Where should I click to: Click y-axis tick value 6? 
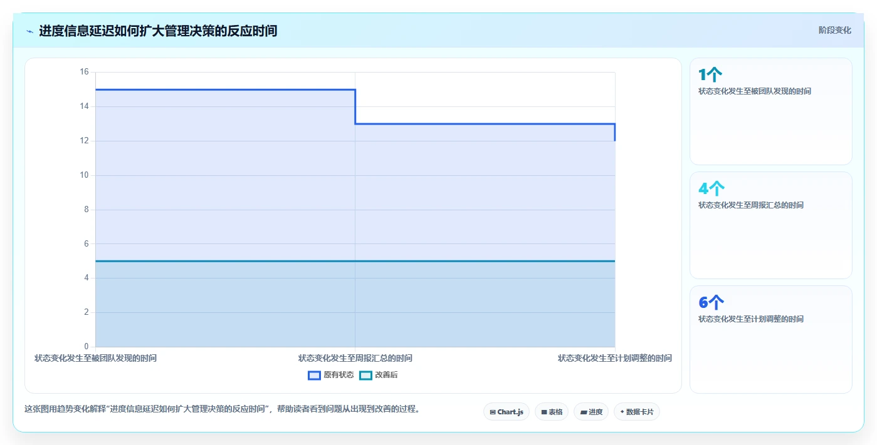pos(87,244)
